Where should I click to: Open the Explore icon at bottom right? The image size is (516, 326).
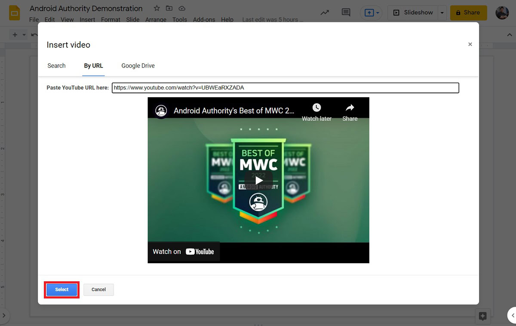click(x=482, y=316)
